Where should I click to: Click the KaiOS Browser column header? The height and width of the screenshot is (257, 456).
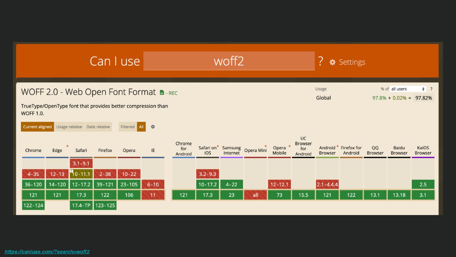pyautogui.click(x=423, y=150)
